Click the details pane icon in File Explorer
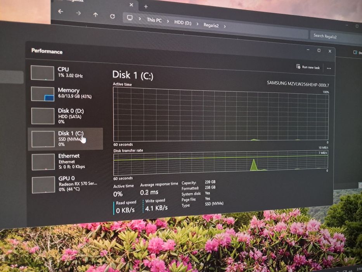 click(355, 52)
